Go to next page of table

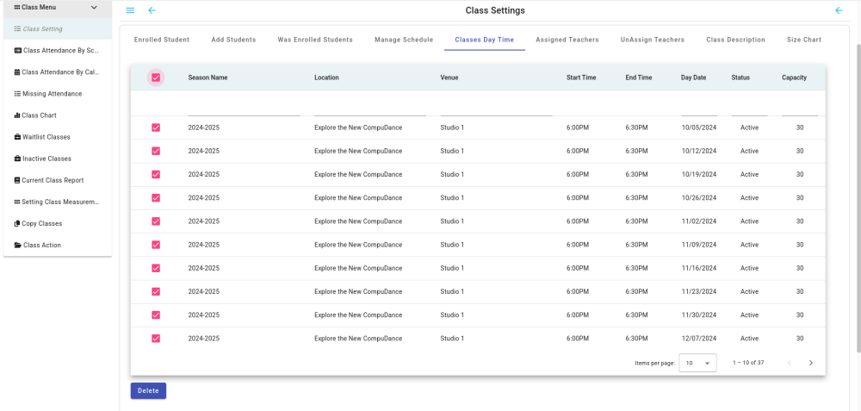[x=810, y=363]
